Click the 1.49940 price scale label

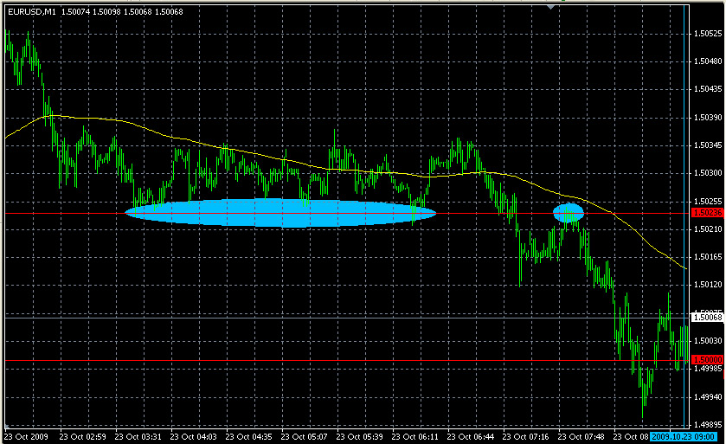point(707,397)
